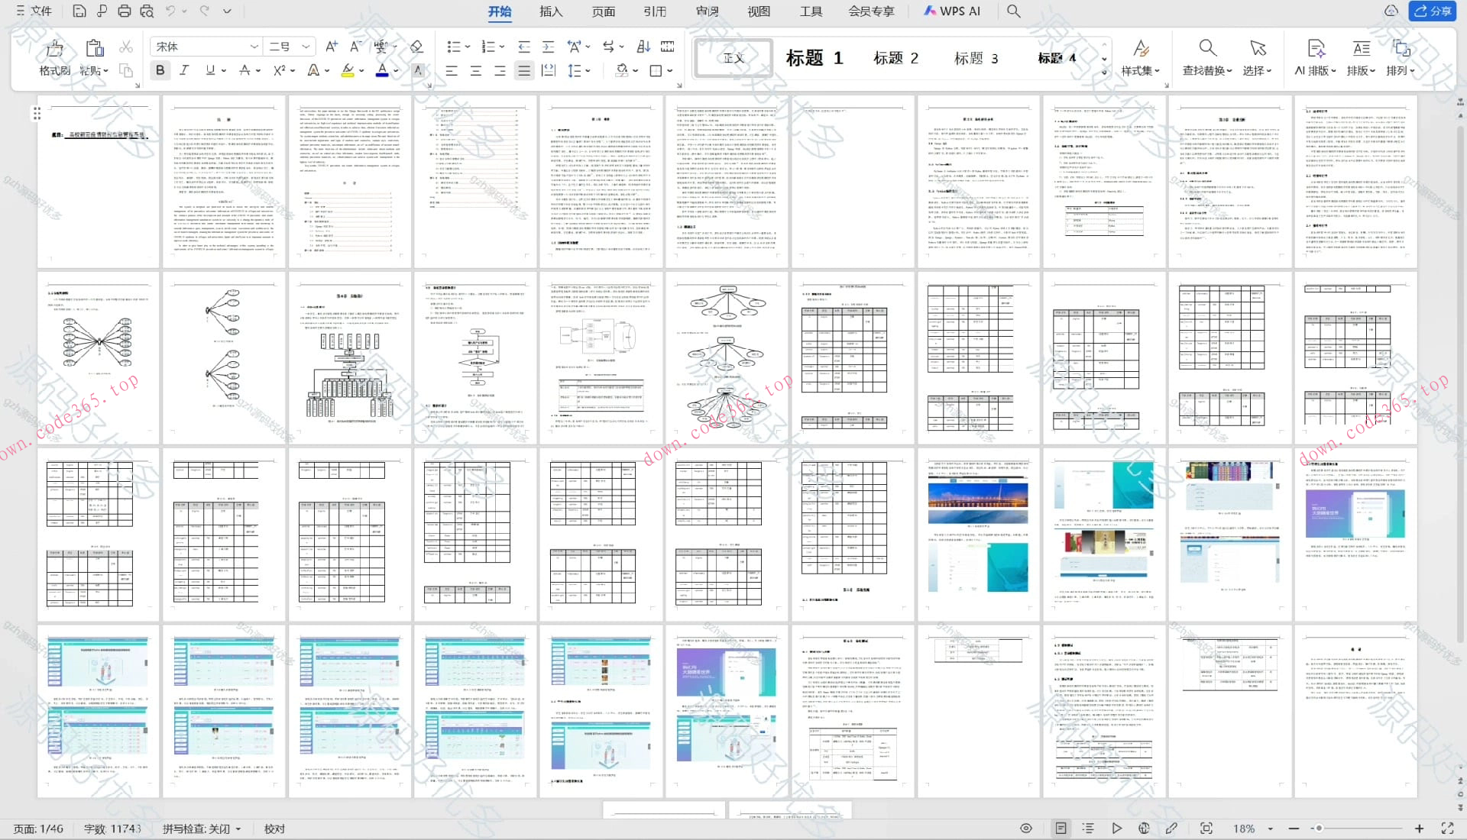
Task: Switch to the 插入 ribbon tab
Action: click(550, 11)
